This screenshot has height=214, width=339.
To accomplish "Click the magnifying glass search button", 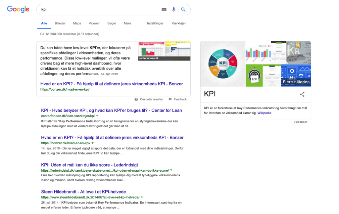I will tap(183, 10).
